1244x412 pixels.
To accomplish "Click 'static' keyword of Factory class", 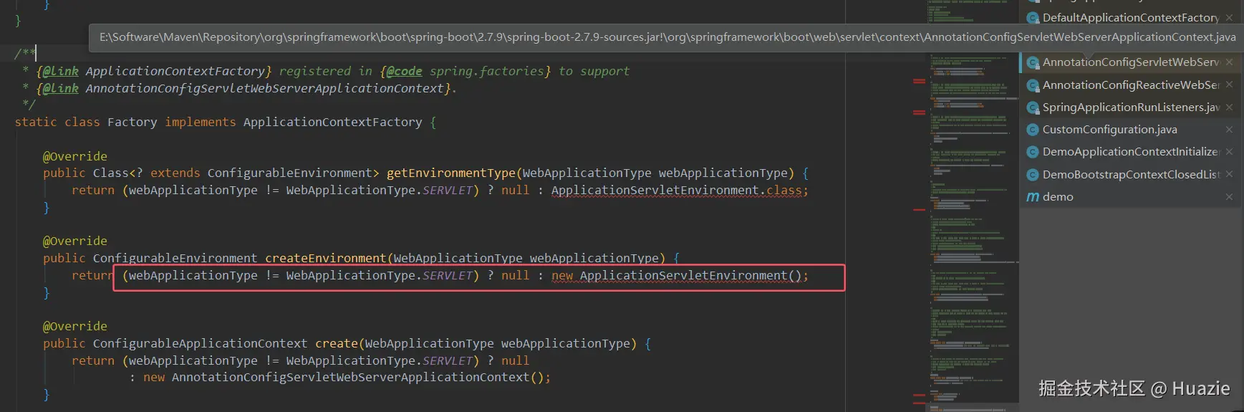I will pyautogui.click(x=36, y=122).
